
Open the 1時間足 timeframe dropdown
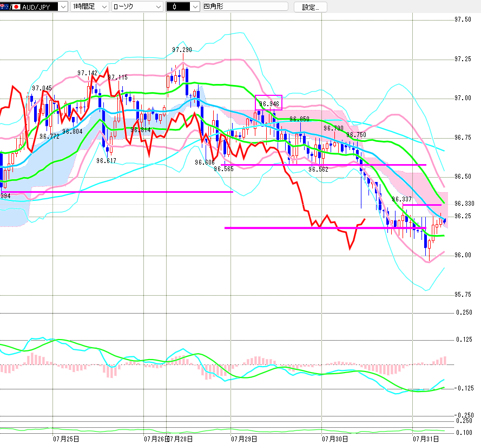90,6
